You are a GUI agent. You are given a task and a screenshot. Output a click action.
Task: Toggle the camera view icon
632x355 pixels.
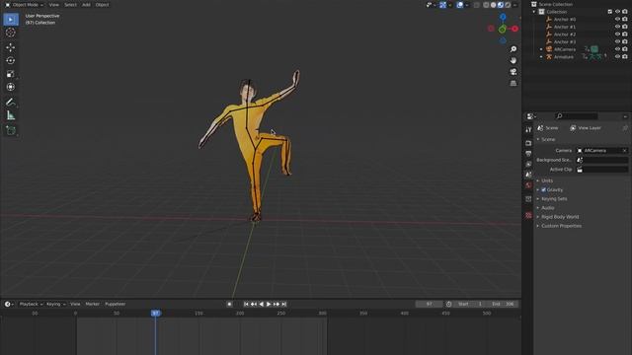pyautogui.click(x=513, y=72)
